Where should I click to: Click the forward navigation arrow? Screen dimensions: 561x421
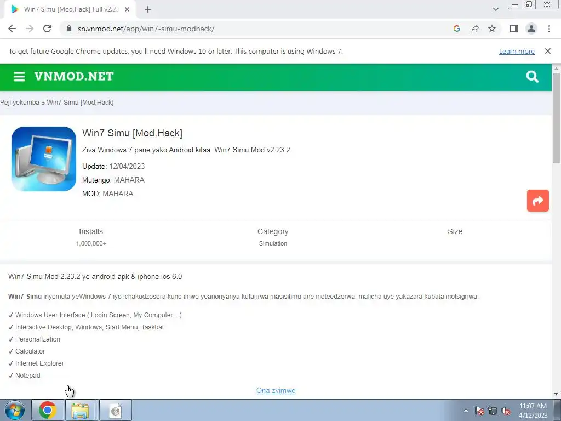pos(30,29)
